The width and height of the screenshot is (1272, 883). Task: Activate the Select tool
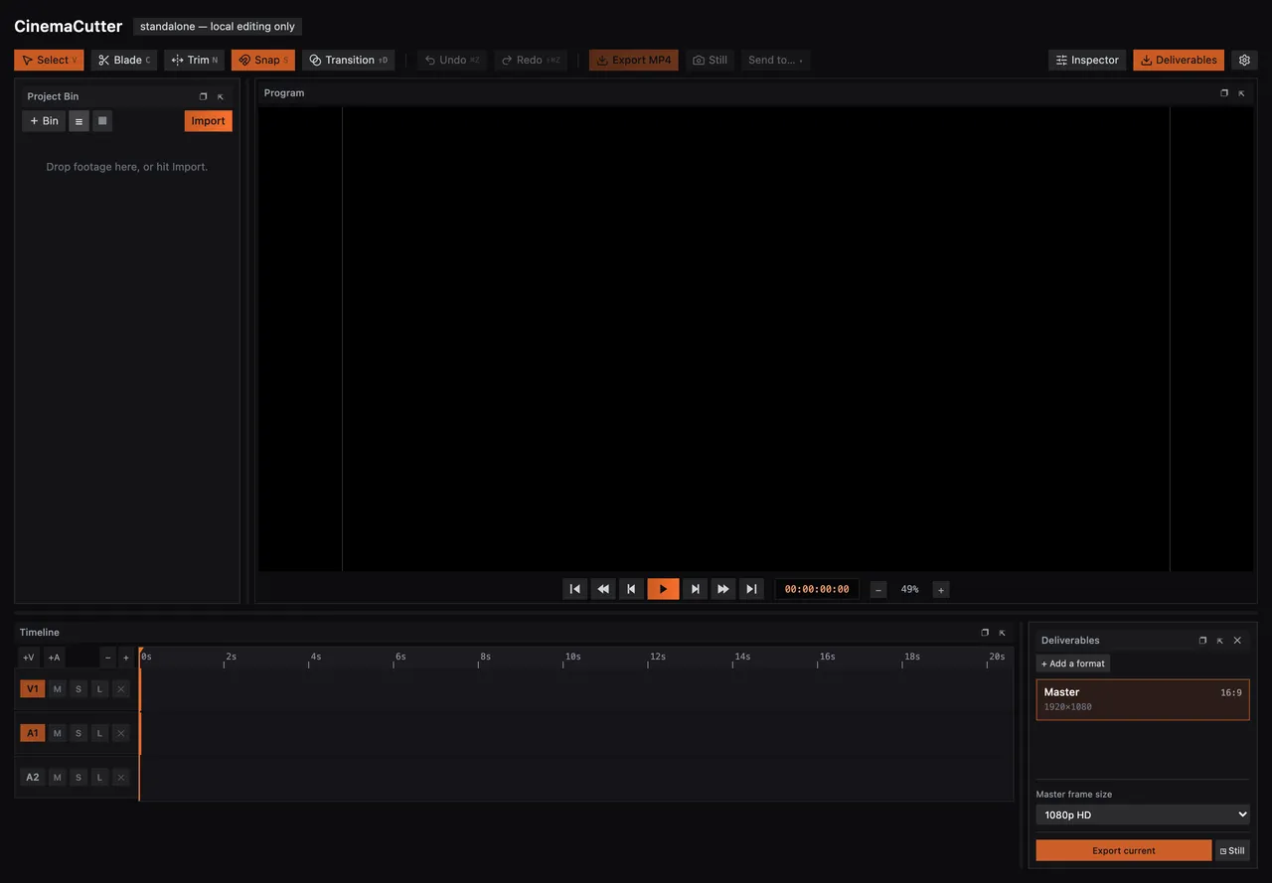(49, 60)
